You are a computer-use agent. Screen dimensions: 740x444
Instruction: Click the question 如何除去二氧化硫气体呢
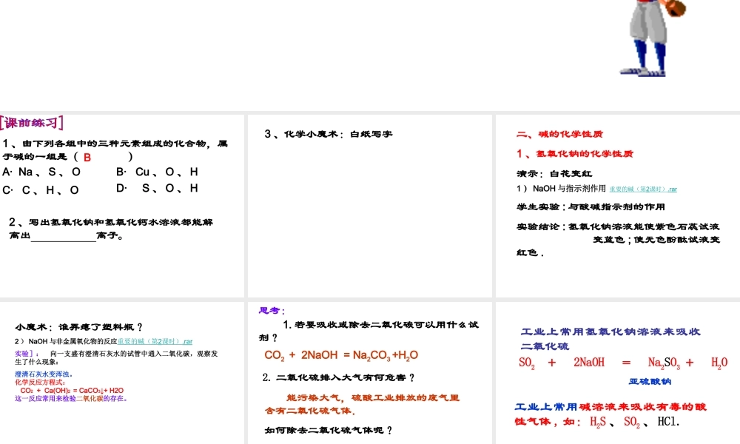[328, 430]
